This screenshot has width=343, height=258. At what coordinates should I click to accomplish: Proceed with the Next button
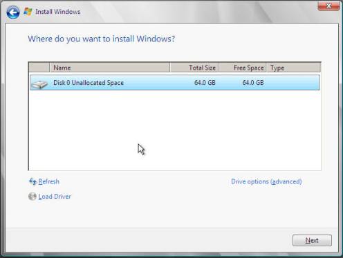(x=312, y=240)
